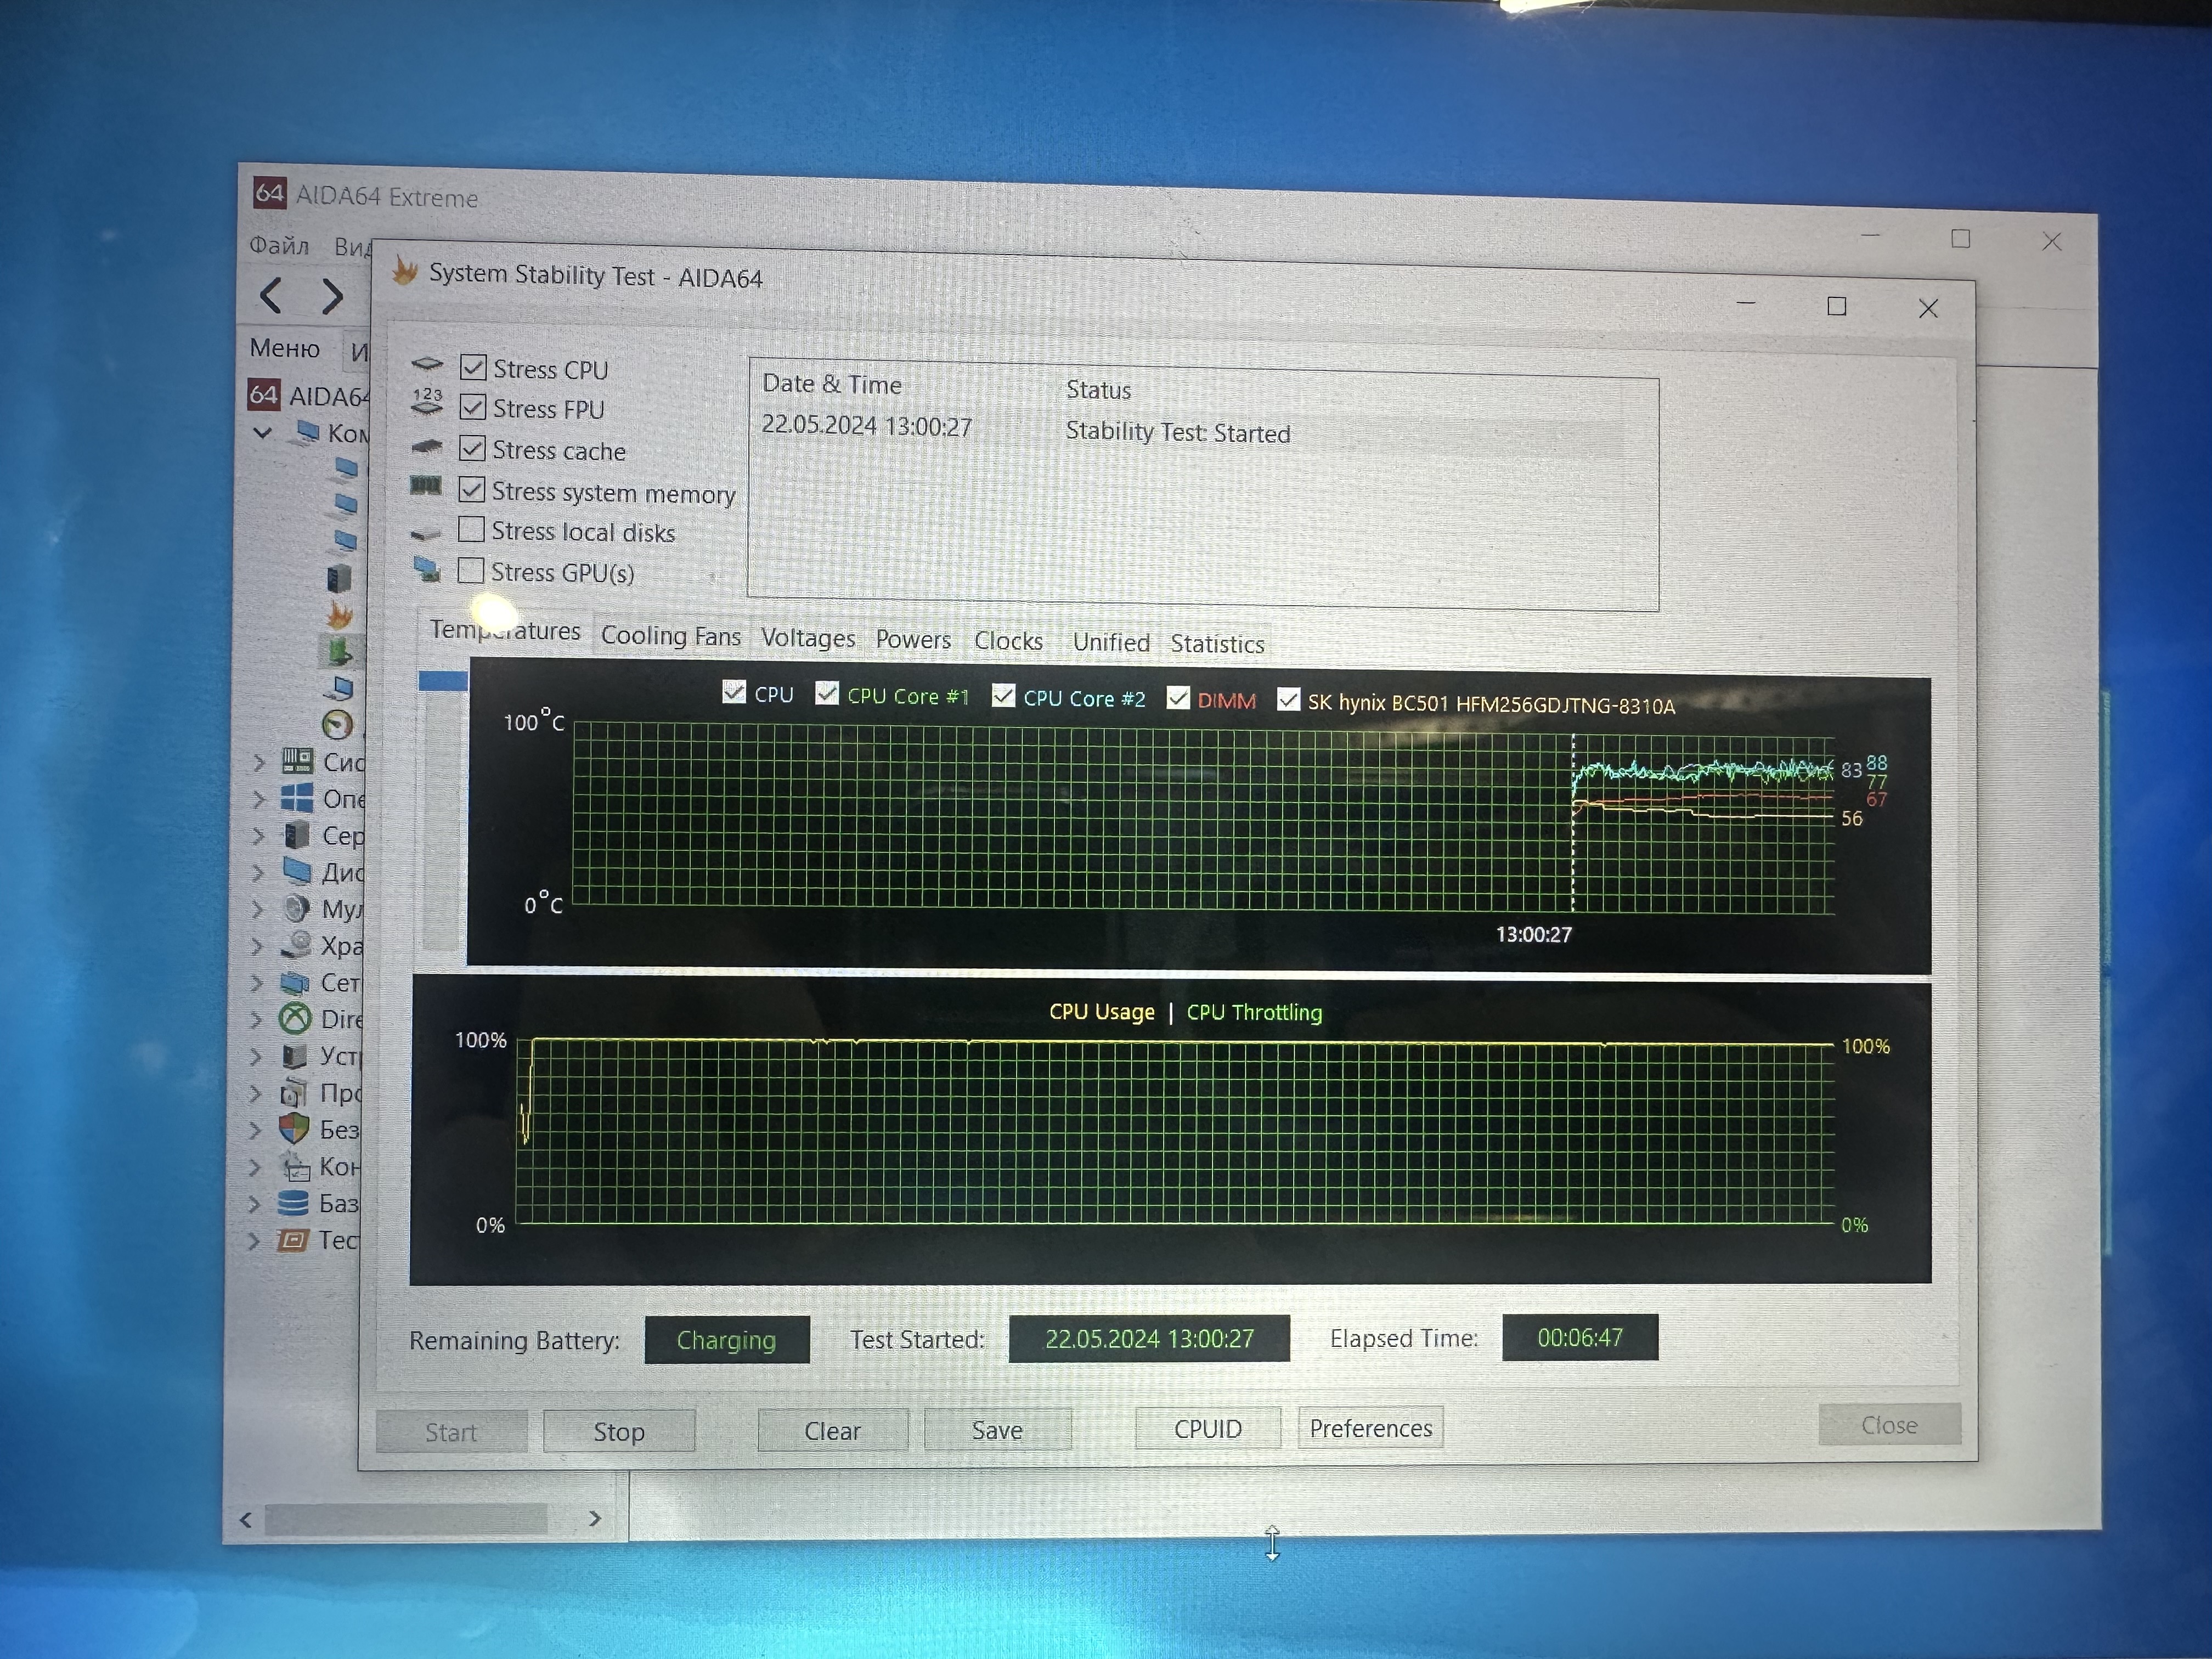Collapse the Компьютер tree node
This screenshot has height=1659, width=2212.
point(262,432)
